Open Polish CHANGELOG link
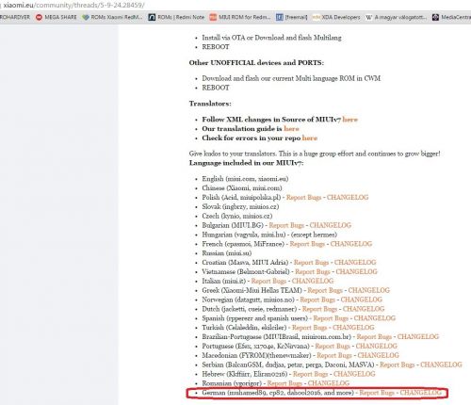 click(348, 197)
